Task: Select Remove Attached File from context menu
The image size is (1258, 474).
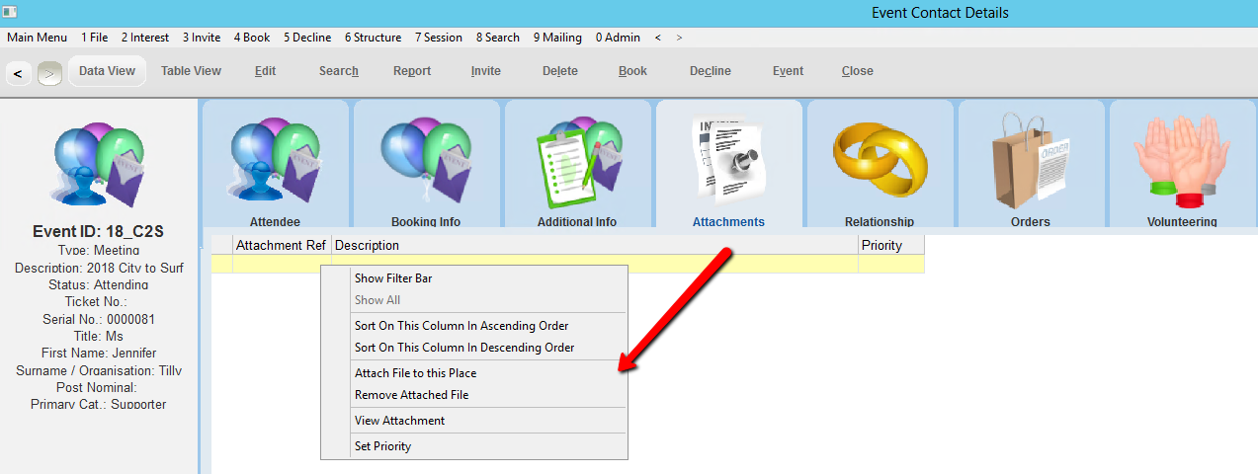Action: click(411, 395)
